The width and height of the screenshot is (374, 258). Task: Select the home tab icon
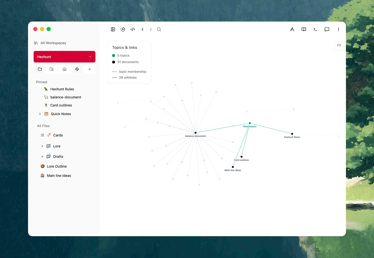pos(64,69)
